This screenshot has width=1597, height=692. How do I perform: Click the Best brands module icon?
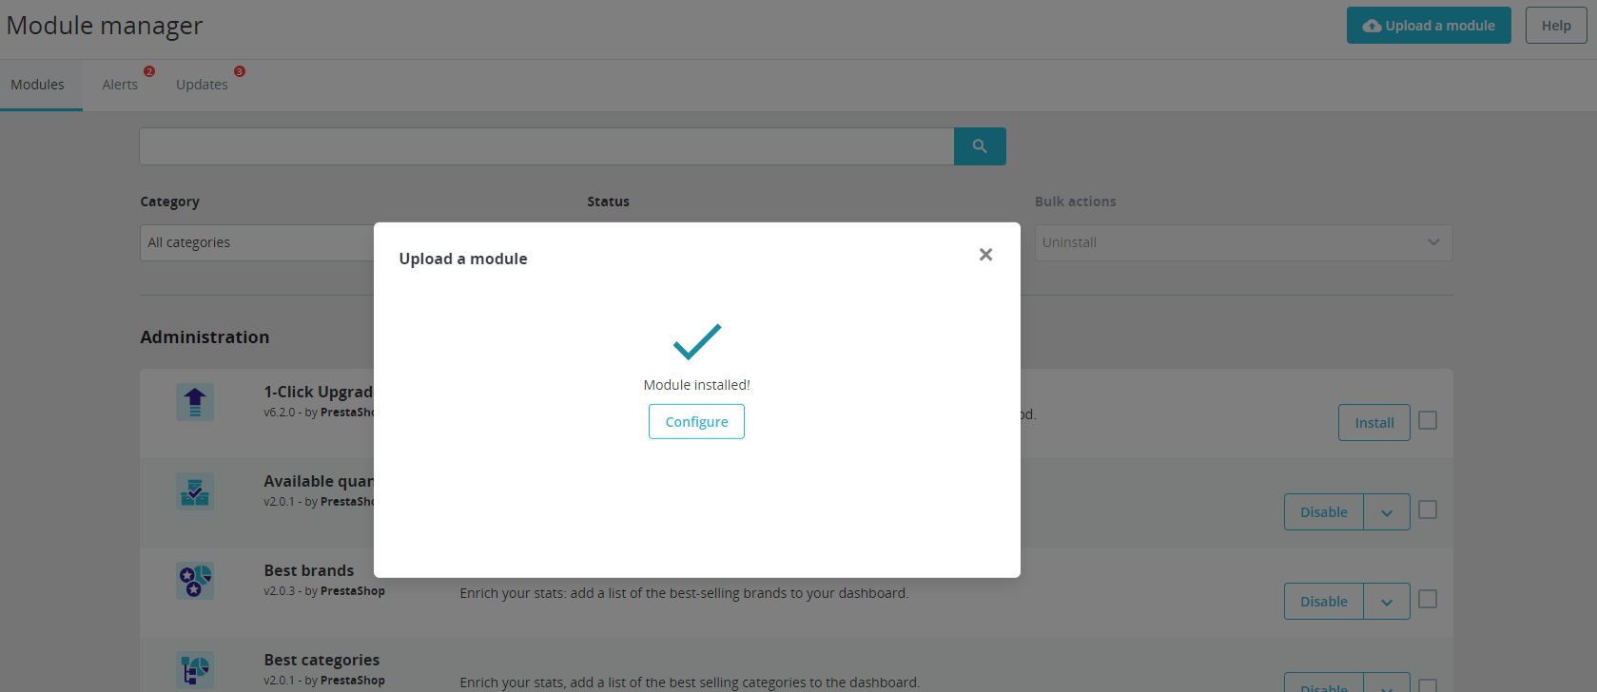click(x=195, y=581)
